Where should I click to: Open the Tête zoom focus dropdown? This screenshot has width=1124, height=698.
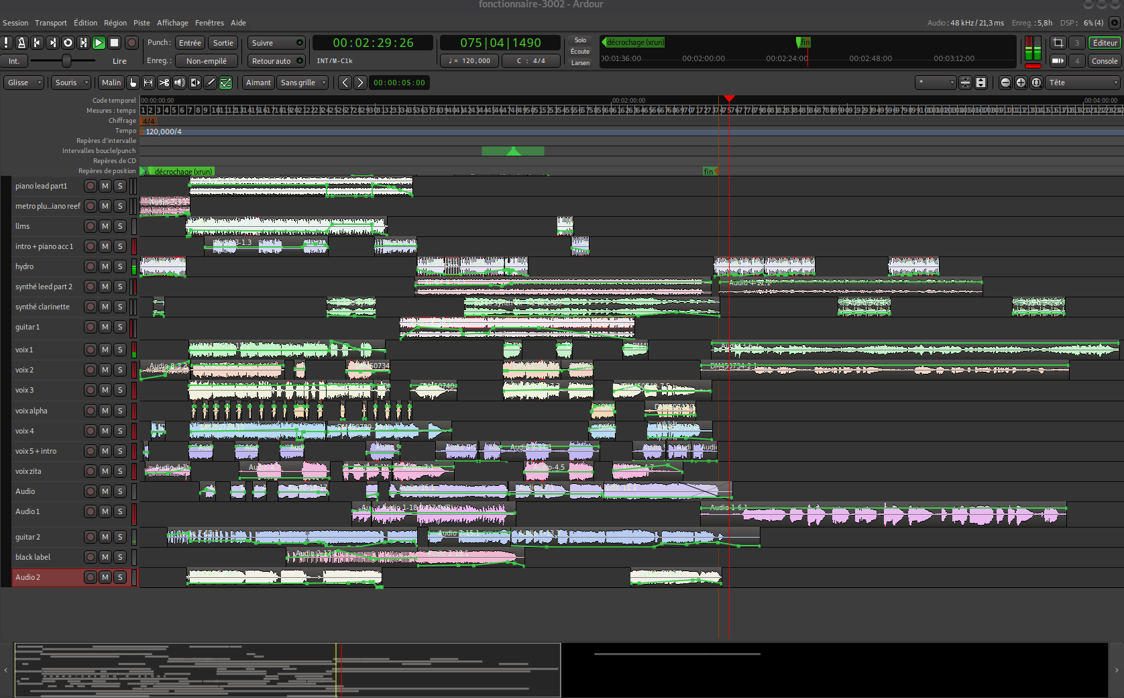pos(1083,83)
